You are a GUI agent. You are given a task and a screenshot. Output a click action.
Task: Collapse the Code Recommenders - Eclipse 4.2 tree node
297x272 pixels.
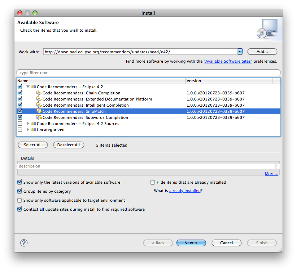[x=28, y=87]
